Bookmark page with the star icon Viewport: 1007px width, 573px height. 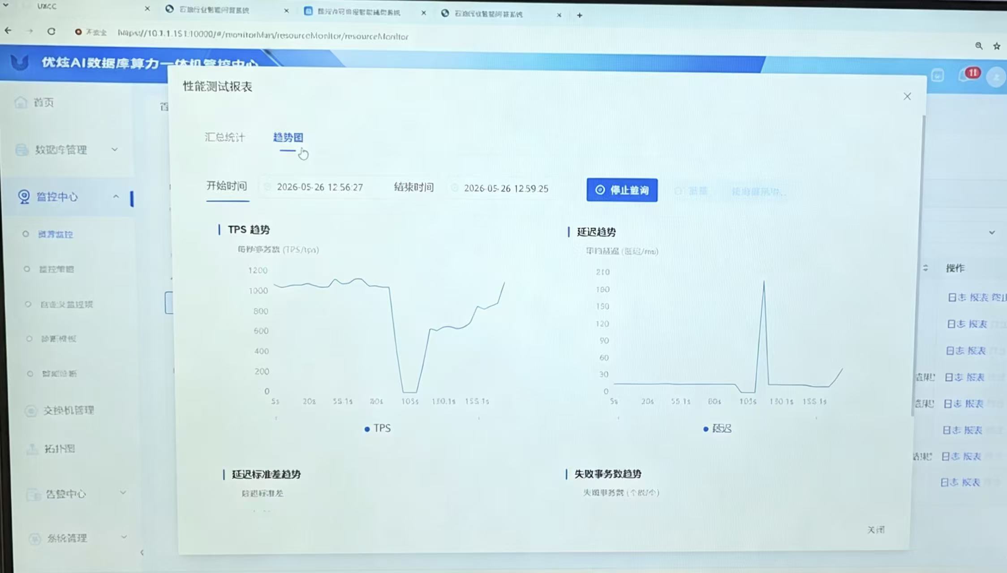point(997,46)
